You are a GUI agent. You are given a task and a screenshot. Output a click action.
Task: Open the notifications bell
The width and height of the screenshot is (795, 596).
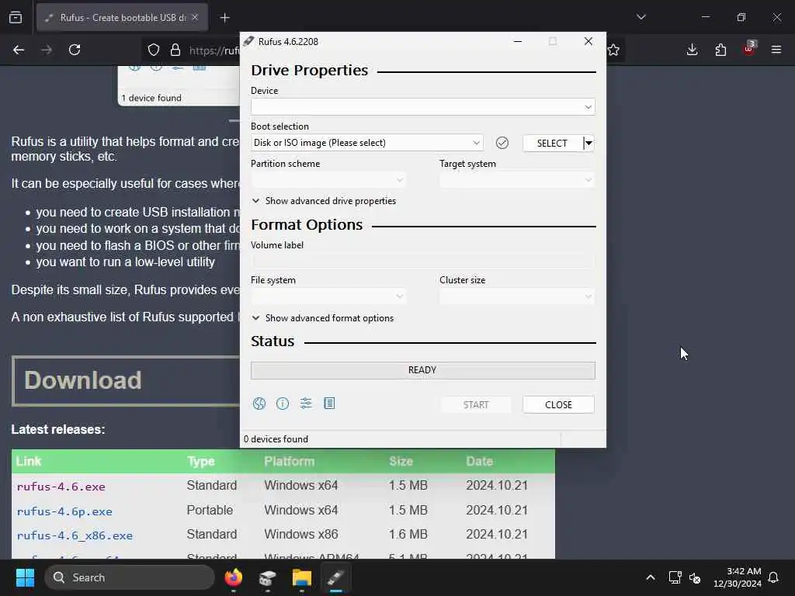pos(774,577)
